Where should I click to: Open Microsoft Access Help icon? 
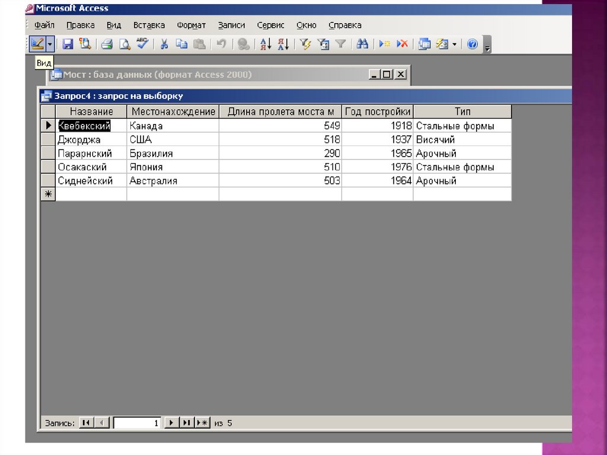tap(472, 44)
